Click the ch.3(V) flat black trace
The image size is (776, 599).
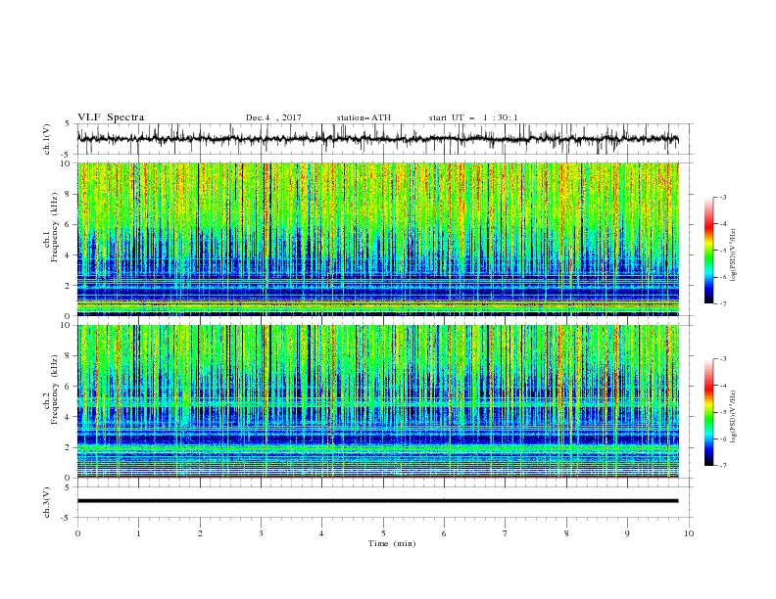pos(378,501)
